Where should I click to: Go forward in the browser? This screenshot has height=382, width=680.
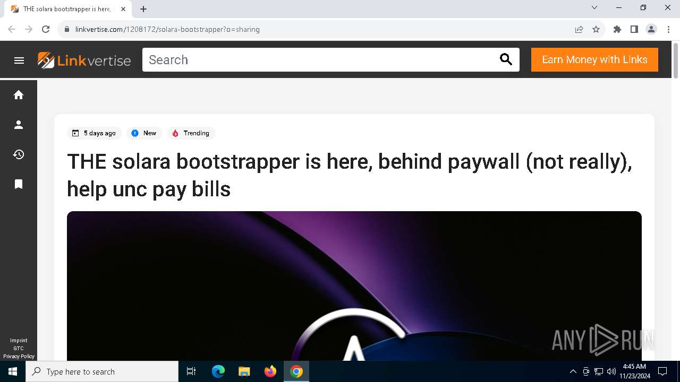pos(29,29)
